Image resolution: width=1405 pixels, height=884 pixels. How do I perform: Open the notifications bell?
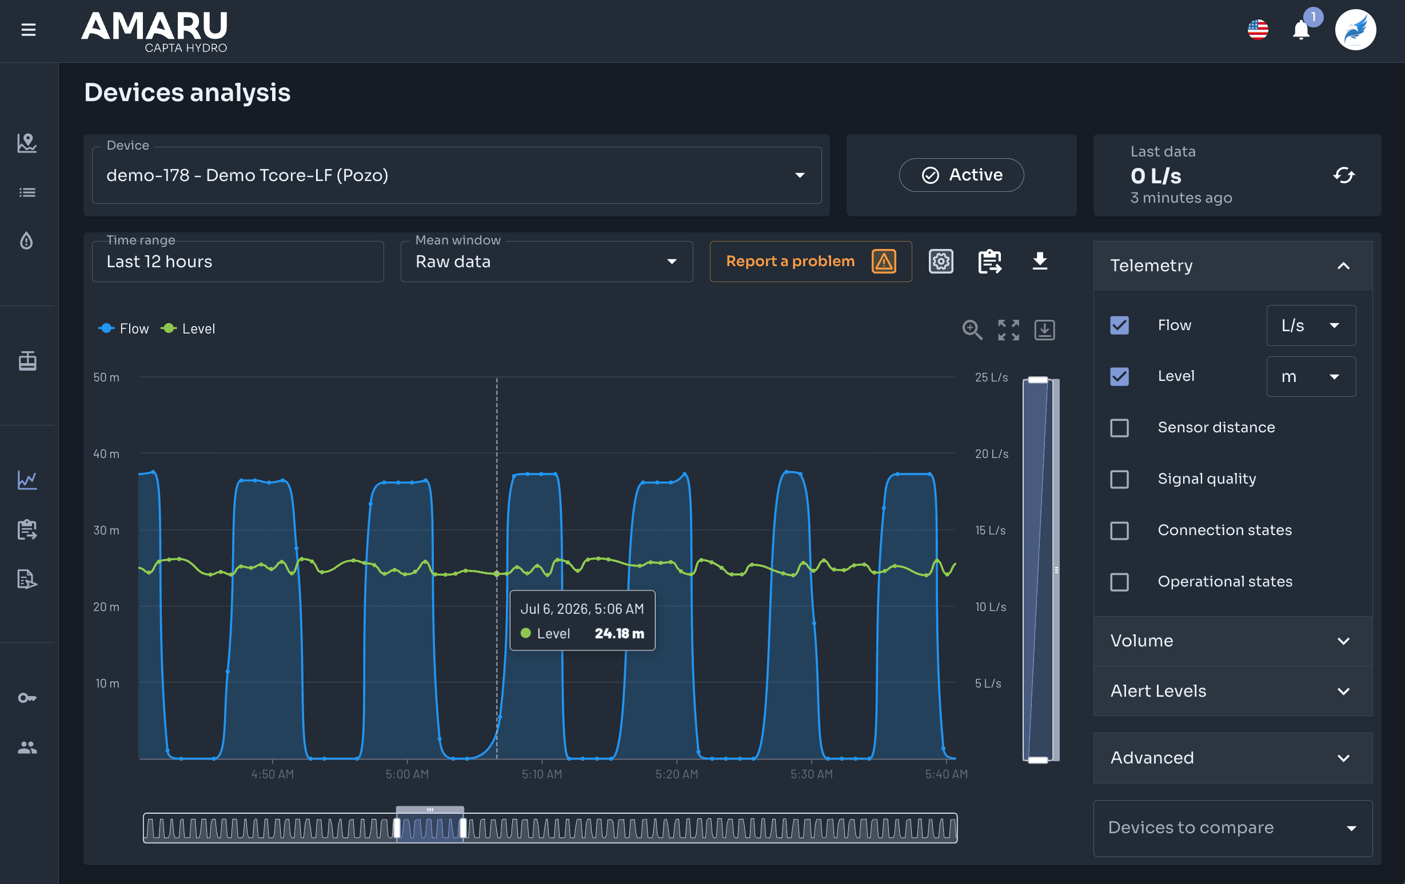pos(1300,30)
